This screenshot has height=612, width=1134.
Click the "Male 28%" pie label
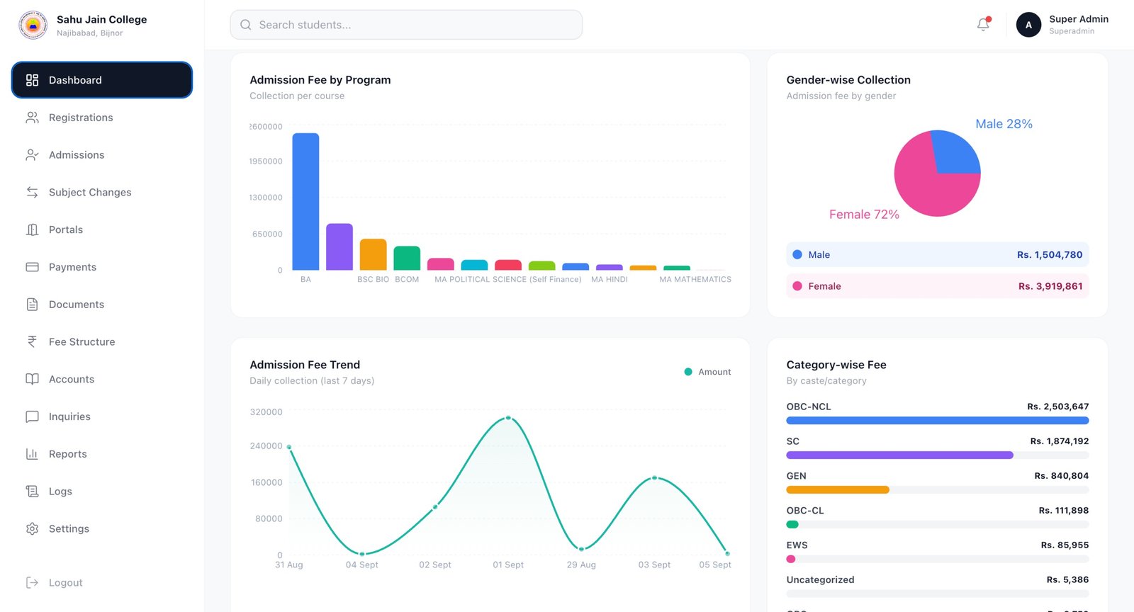[x=1004, y=124]
